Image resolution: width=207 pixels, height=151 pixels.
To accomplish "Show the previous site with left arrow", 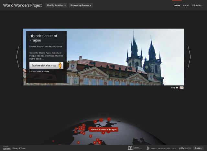I will 18,57.
